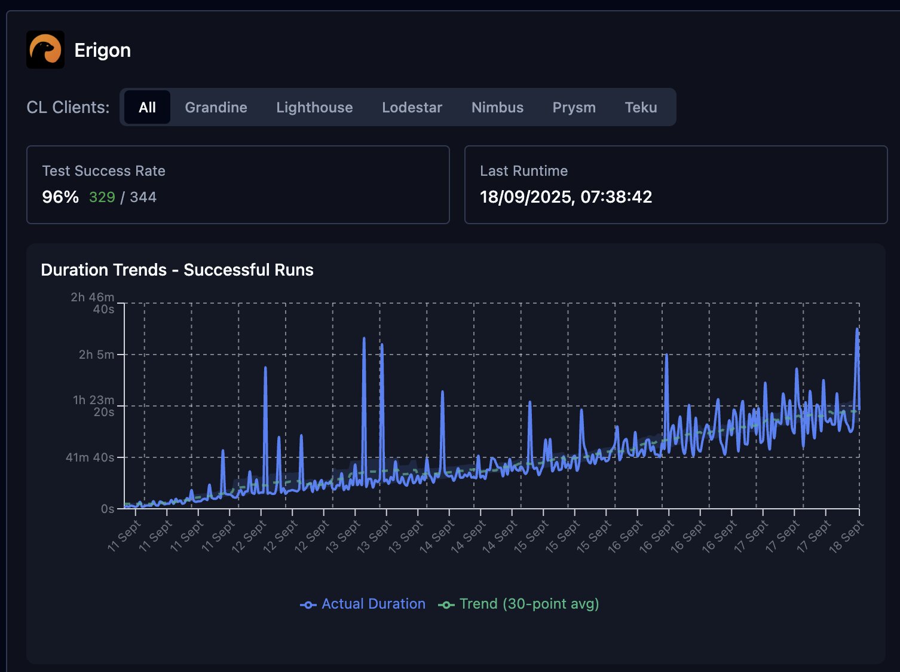Switch to the Grandine client tab
This screenshot has height=672, width=900.
(x=216, y=108)
